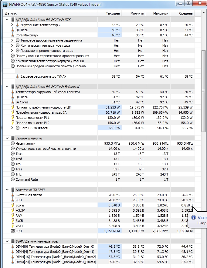This screenshot has height=268, width=207.
Task: Click the thermometer icon beside DIMM[0] Температура
Action: [13, 246]
